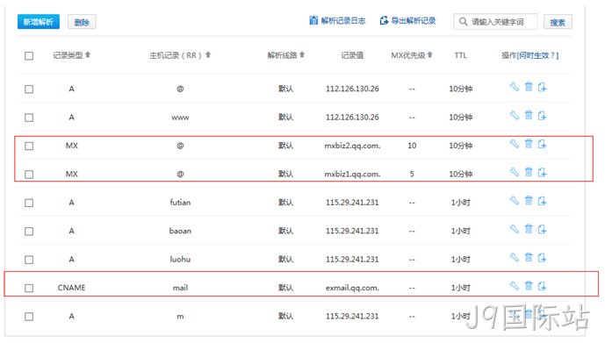Click MX priority value 5

412,175
